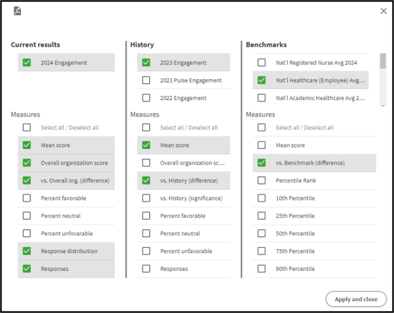Click the PDF export icon
Screen dimensions: 394x313
tap(17, 11)
